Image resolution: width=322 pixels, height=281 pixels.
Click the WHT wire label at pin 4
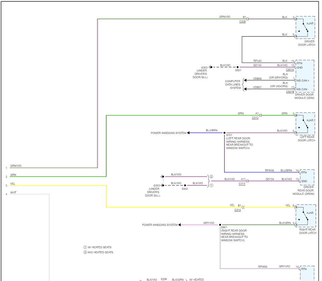13,192
